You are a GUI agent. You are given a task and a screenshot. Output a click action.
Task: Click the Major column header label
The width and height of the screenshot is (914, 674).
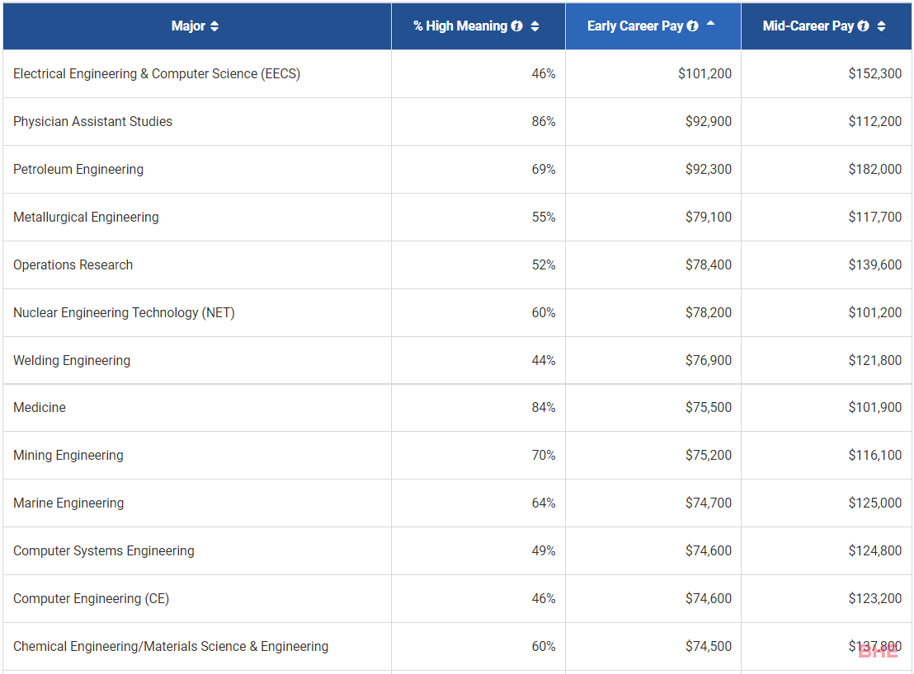188,26
